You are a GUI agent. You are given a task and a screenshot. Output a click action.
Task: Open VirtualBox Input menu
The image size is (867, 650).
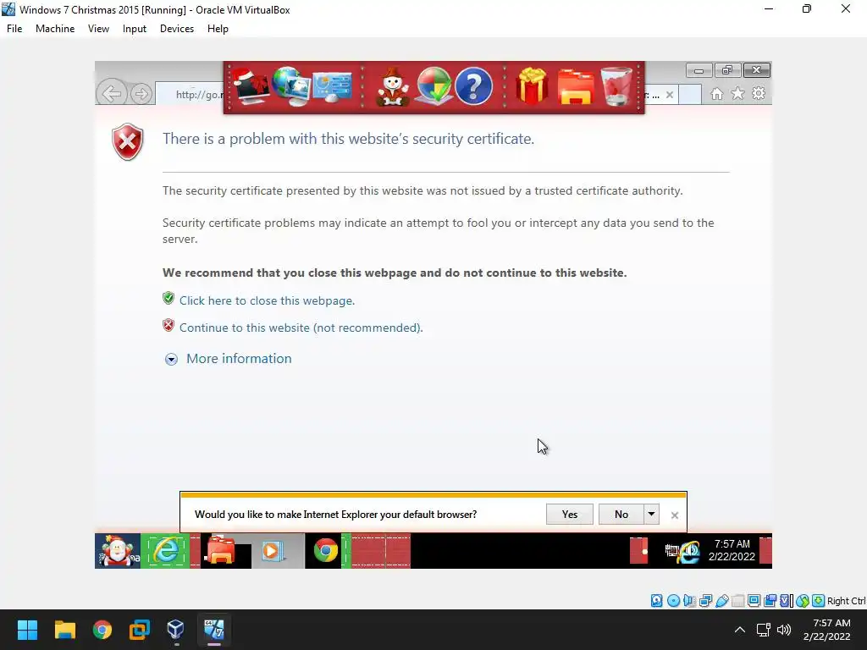click(x=135, y=29)
